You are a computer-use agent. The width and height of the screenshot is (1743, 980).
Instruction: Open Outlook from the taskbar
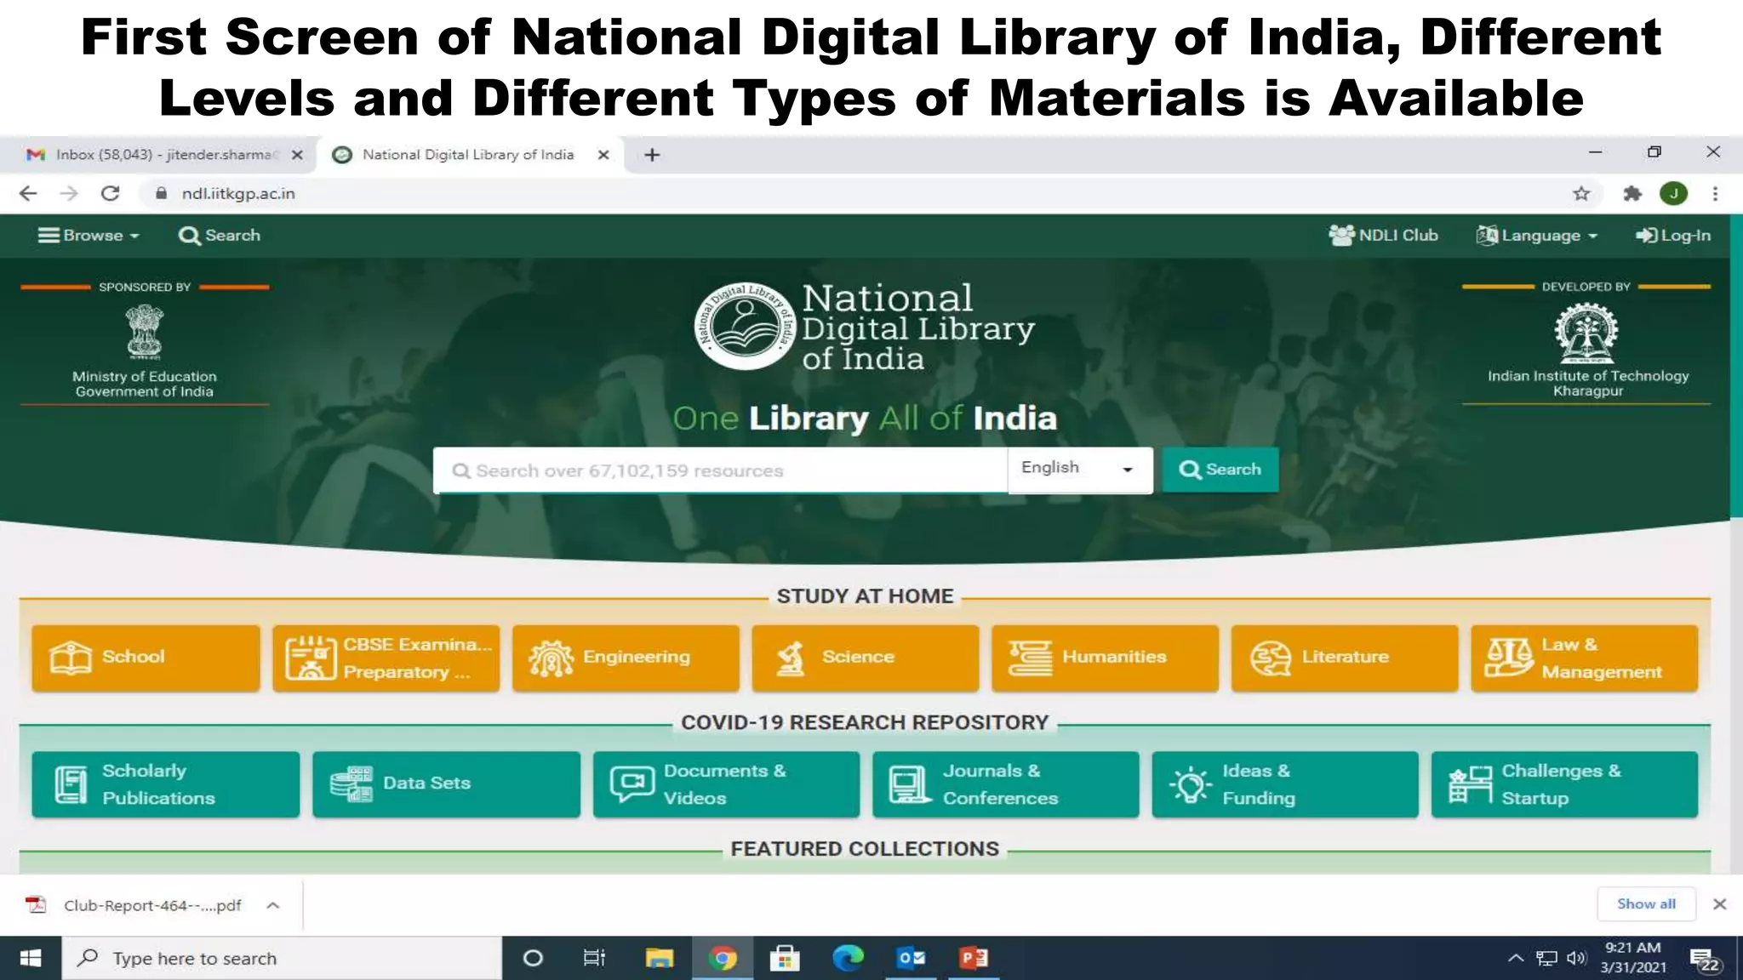point(911,959)
